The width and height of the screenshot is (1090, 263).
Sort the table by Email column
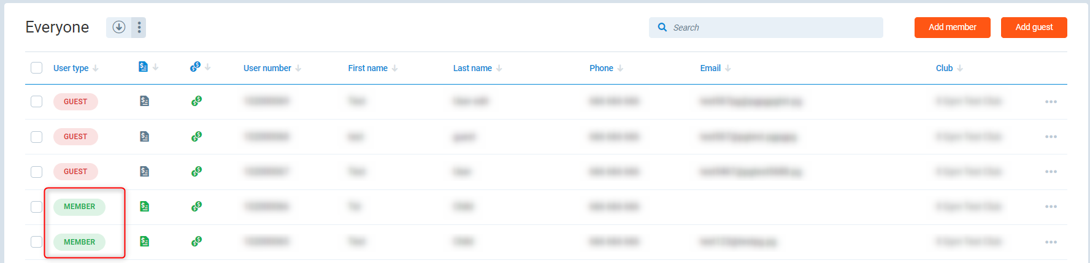(710, 68)
